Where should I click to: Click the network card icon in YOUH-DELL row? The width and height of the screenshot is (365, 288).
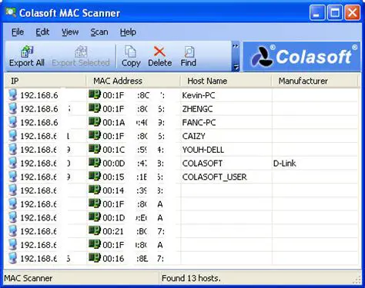[95, 148]
